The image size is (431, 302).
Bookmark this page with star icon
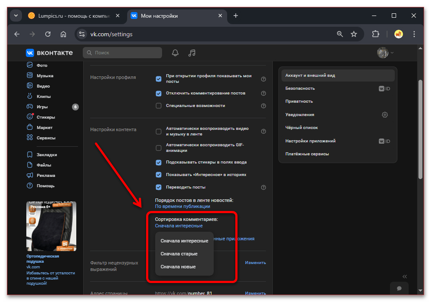(354, 34)
